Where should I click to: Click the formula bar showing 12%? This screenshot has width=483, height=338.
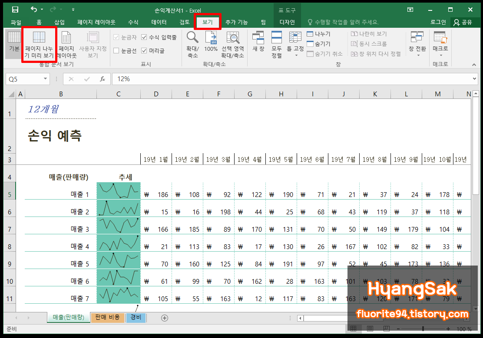pyautogui.click(x=291, y=79)
